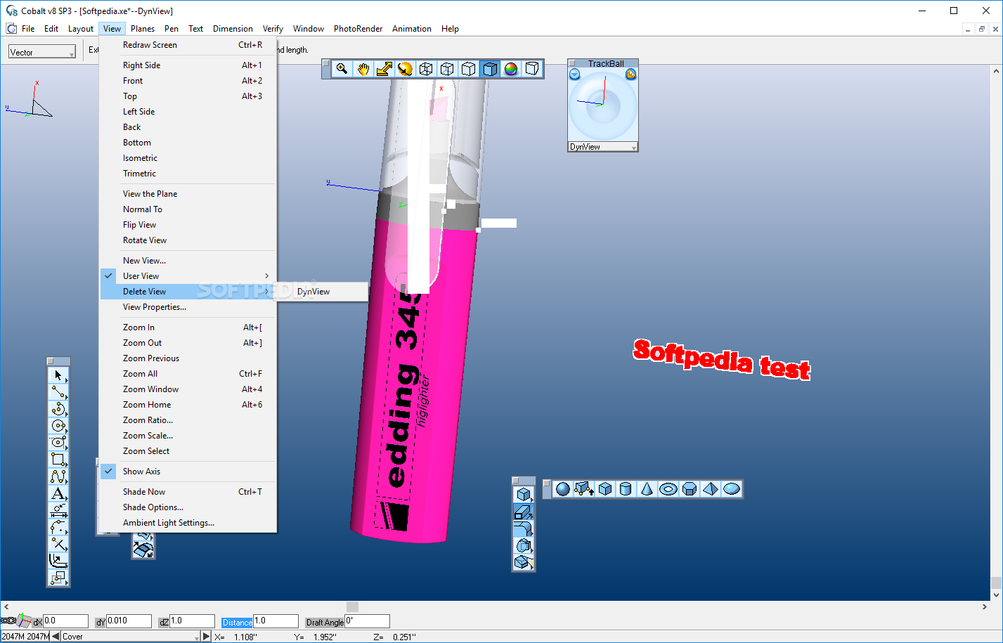Select the Ellipsoid primitive tool
Viewport: 1003px width, 643px height.
click(x=732, y=489)
